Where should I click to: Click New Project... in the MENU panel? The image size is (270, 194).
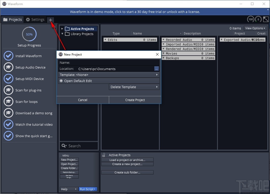pyautogui.click(x=69, y=160)
